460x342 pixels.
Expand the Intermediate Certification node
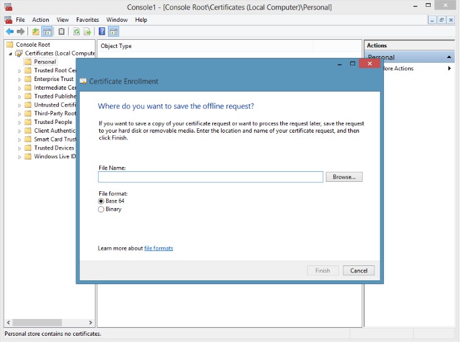tap(19, 88)
